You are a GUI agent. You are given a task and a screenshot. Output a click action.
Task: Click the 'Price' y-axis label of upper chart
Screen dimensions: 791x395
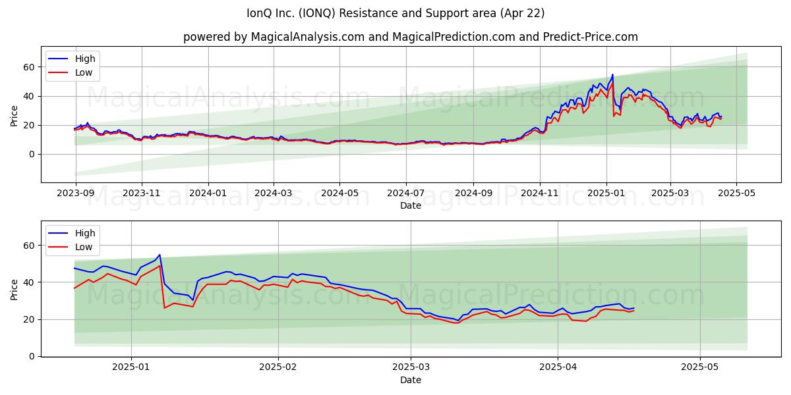15,115
